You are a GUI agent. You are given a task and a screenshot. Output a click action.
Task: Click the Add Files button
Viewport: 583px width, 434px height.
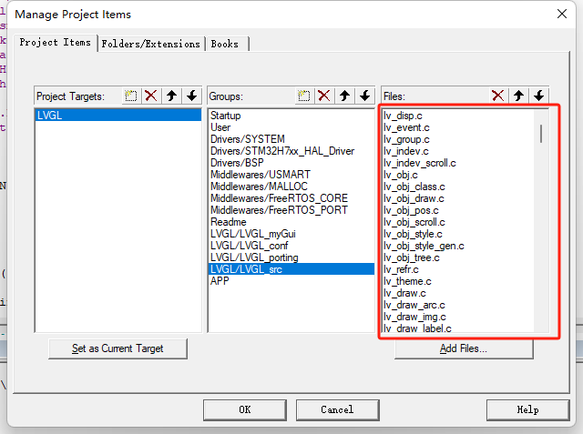464,348
